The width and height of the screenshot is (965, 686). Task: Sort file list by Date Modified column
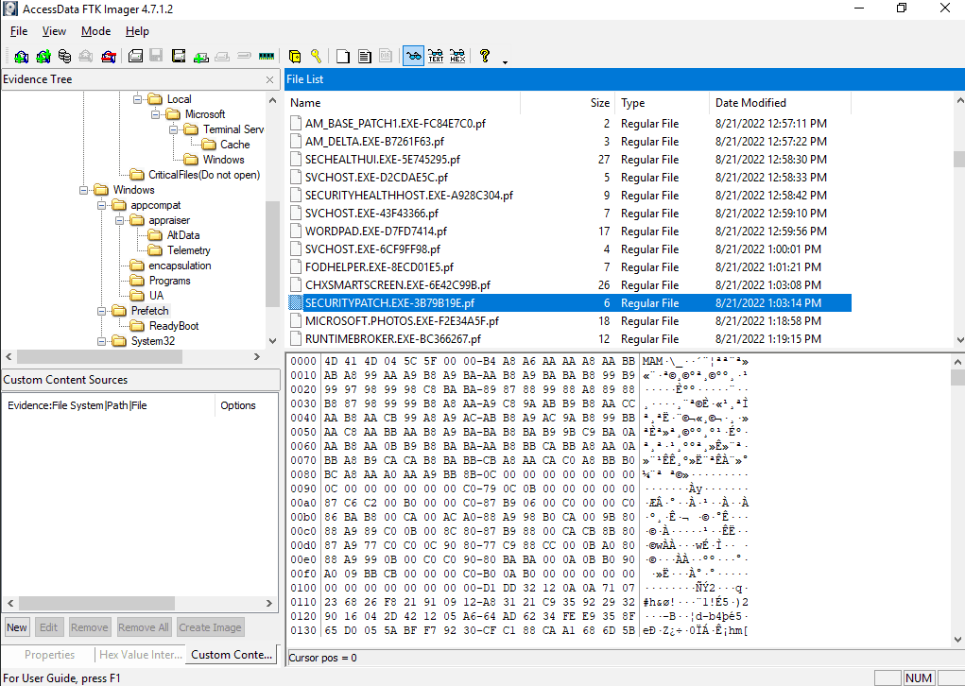[x=781, y=103]
